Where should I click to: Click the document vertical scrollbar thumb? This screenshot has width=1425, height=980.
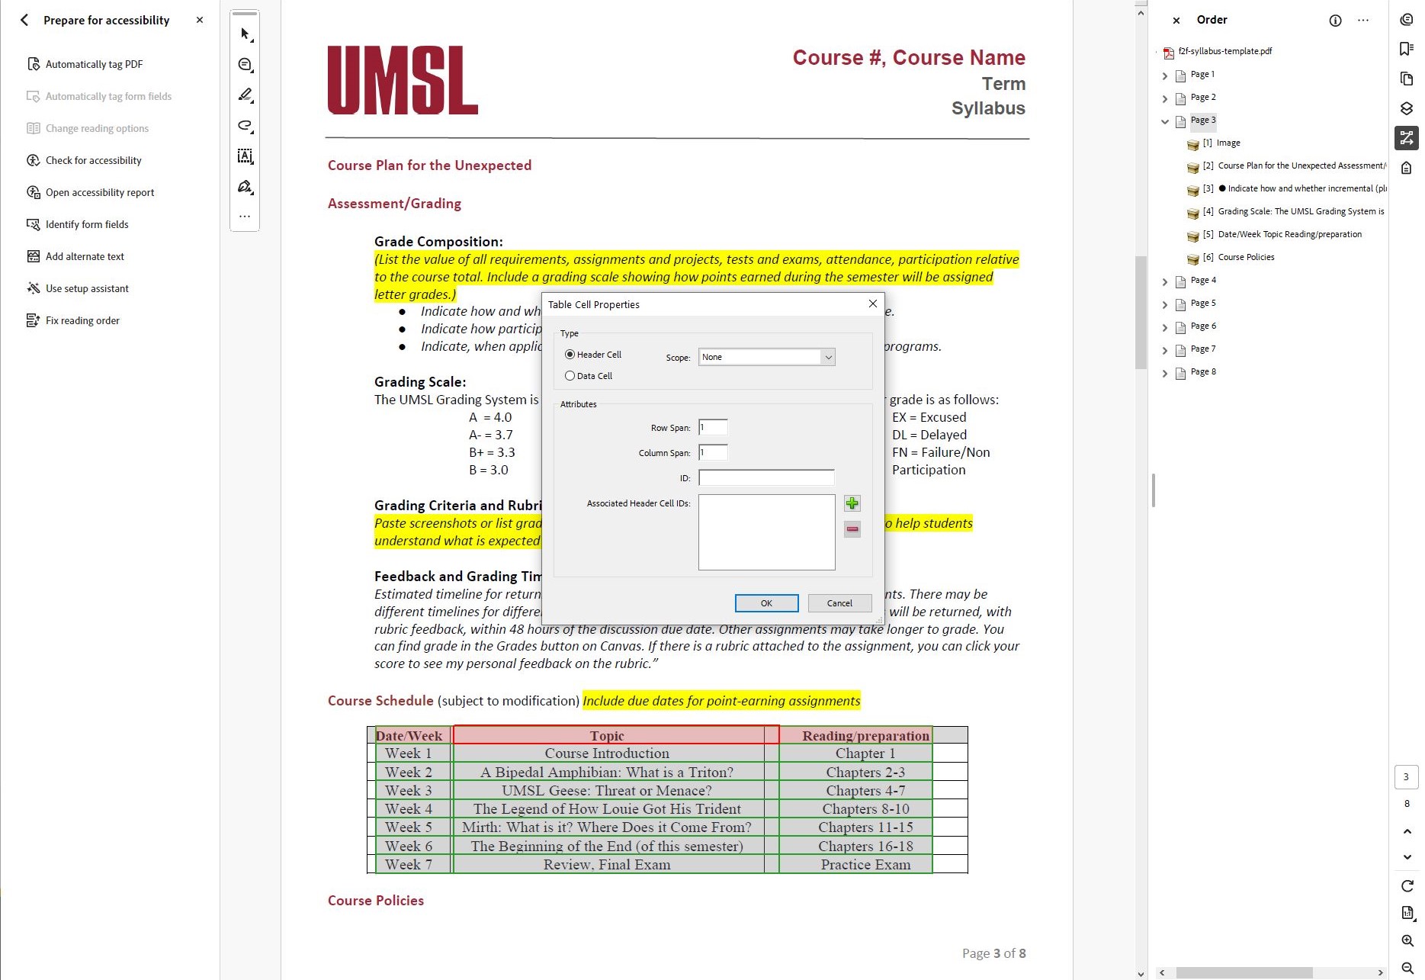click(x=1141, y=313)
